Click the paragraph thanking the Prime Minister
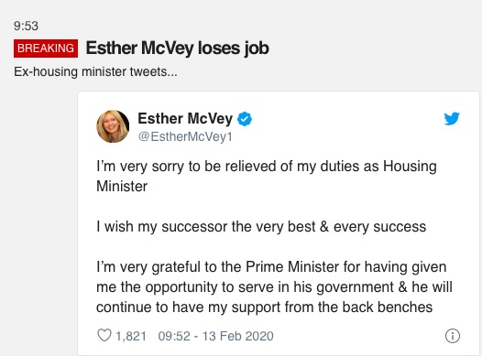The image size is (482, 356). [274, 287]
